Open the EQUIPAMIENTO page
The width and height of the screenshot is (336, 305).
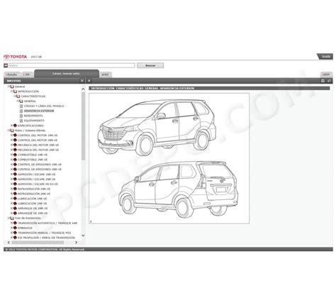[x=34, y=121]
